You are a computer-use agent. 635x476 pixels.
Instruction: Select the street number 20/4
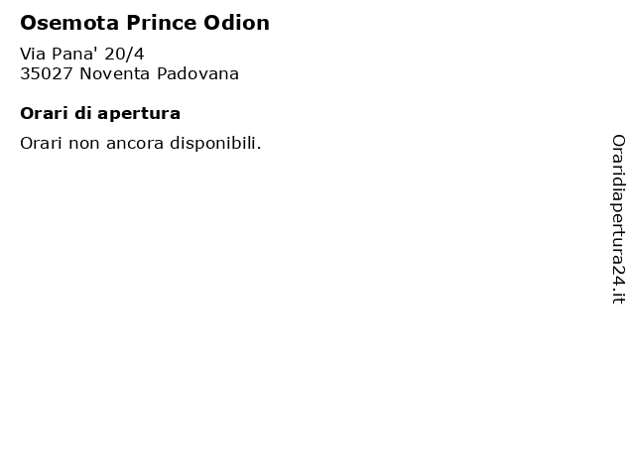click(x=124, y=54)
